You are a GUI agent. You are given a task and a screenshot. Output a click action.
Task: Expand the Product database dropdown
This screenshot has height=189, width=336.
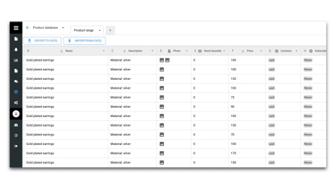pos(63,28)
